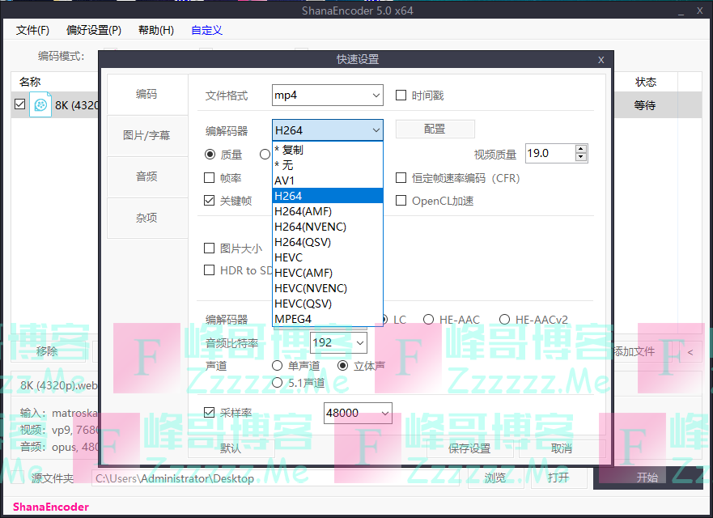Pick H264(QSV) encoder option
The width and height of the screenshot is (713, 518).
pyautogui.click(x=302, y=242)
